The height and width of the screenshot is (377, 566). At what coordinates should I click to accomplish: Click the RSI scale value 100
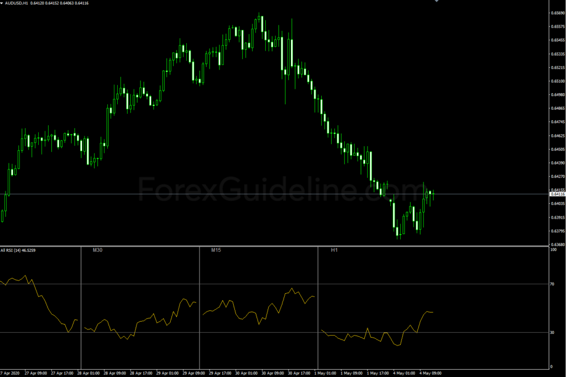pyautogui.click(x=553, y=250)
